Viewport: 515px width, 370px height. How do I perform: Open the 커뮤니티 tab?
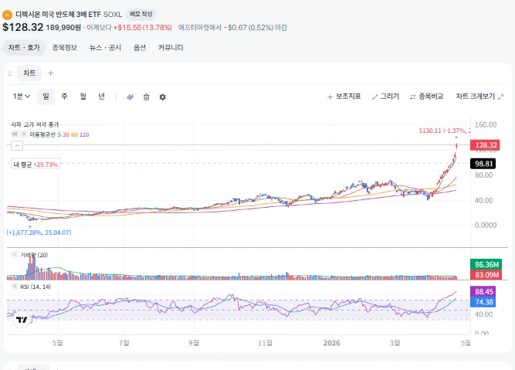click(x=171, y=48)
